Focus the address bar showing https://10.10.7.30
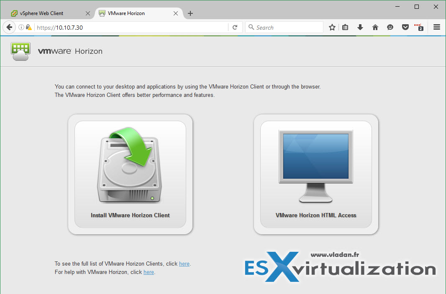This screenshot has width=446, height=294. click(131, 27)
